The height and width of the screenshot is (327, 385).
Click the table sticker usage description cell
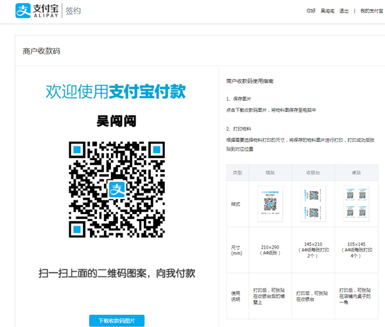click(356, 296)
